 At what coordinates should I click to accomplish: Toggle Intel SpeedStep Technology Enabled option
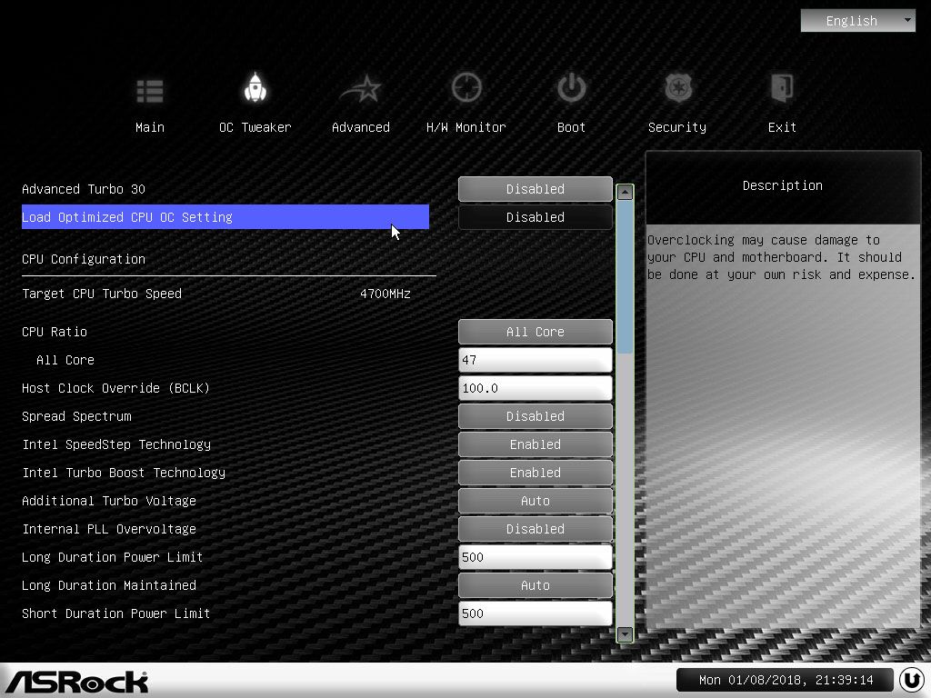[535, 444]
